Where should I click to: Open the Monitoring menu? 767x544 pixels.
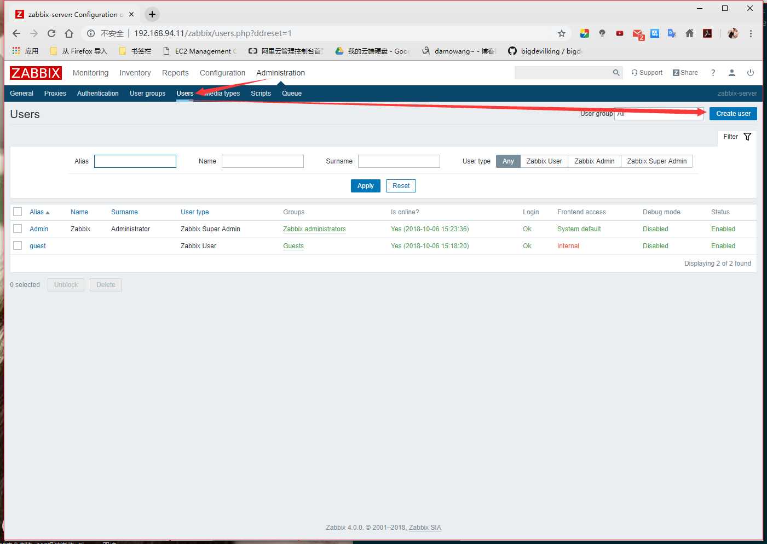tap(90, 73)
